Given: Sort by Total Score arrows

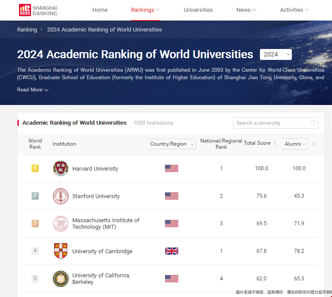Looking at the screenshot, I should pyautogui.click(x=275, y=143).
